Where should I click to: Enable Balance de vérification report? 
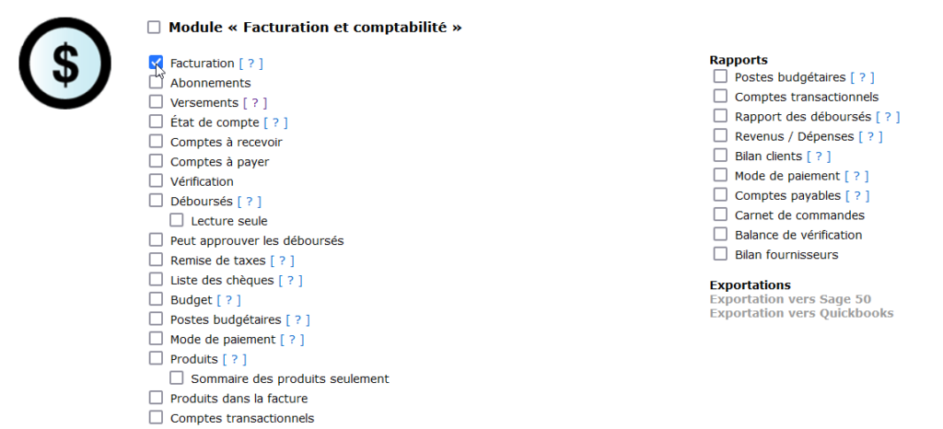click(x=720, y=235)
